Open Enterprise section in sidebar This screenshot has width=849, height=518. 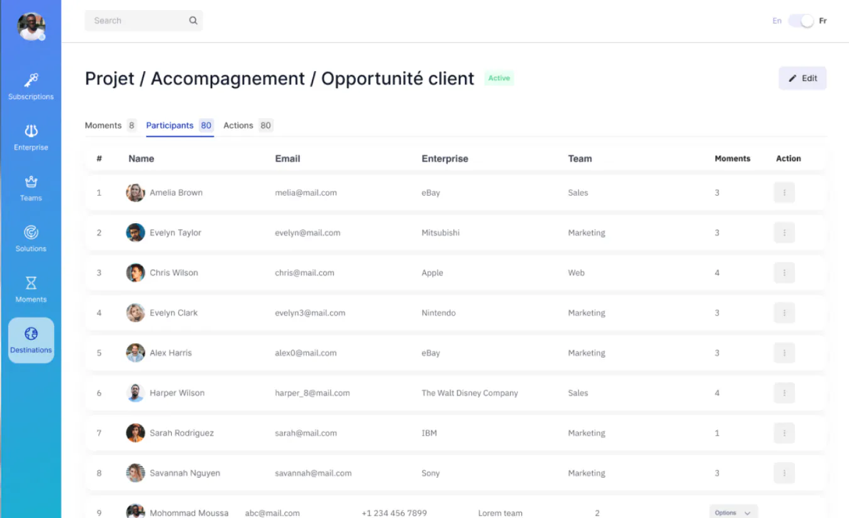(31, 138)
